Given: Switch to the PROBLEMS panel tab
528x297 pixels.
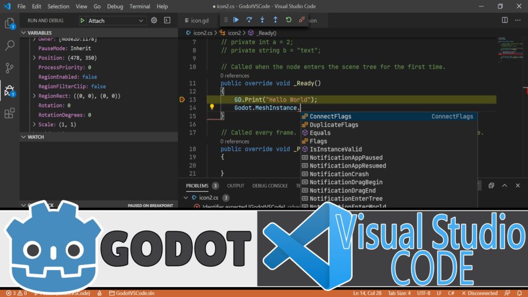Looking at the screenshot, I should (x=197, y=186).
